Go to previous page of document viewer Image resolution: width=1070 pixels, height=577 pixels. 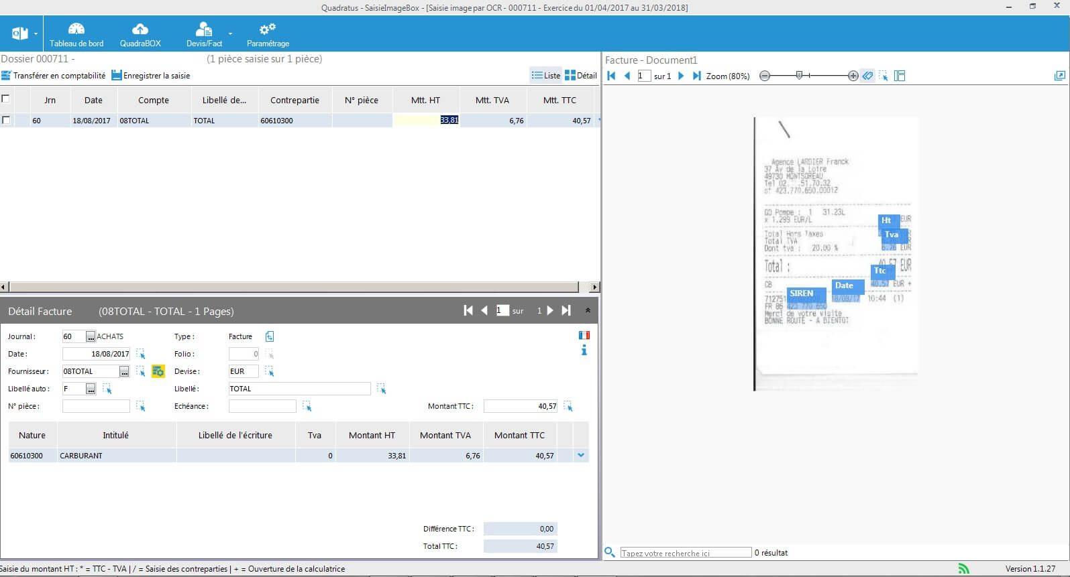(x=627, y=76)
